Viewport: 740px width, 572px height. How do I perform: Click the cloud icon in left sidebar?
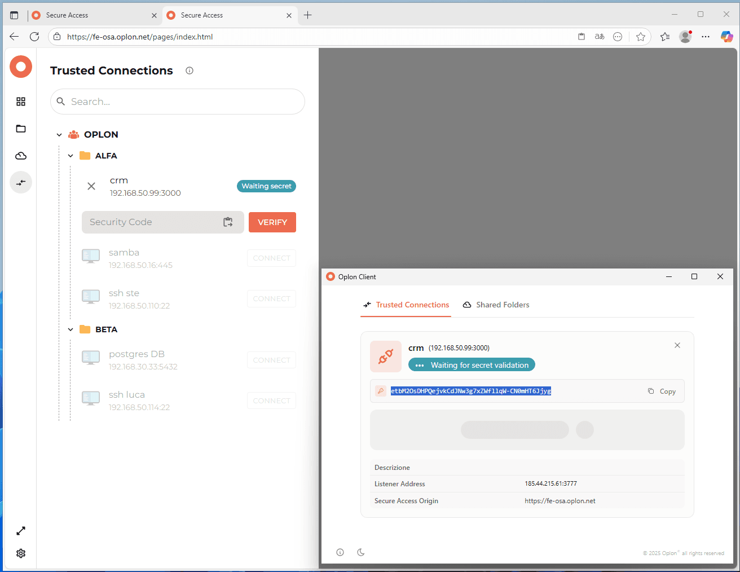click(x=21, y=156)
